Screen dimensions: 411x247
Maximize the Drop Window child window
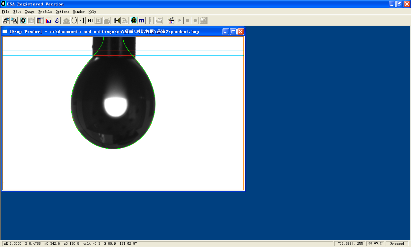tap(233, 31)
